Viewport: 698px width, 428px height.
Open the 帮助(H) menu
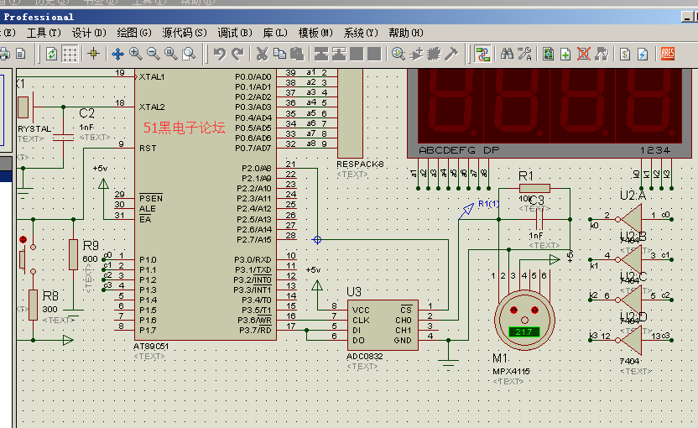[405, 33]
